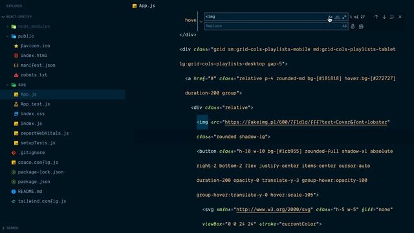The width and height of the screenshot is (414, 233).
Task: Open setupTests.js file
Action: pos(38,143)
